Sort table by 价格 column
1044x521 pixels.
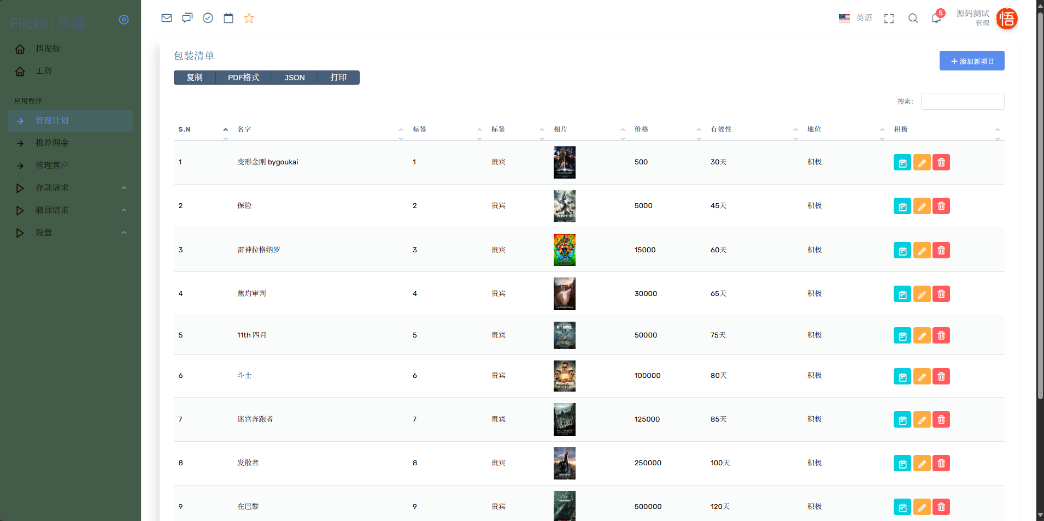(641, 129)
